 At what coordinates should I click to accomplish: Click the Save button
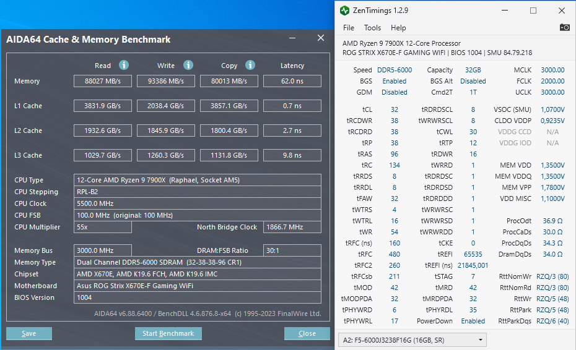pos(29,333)
